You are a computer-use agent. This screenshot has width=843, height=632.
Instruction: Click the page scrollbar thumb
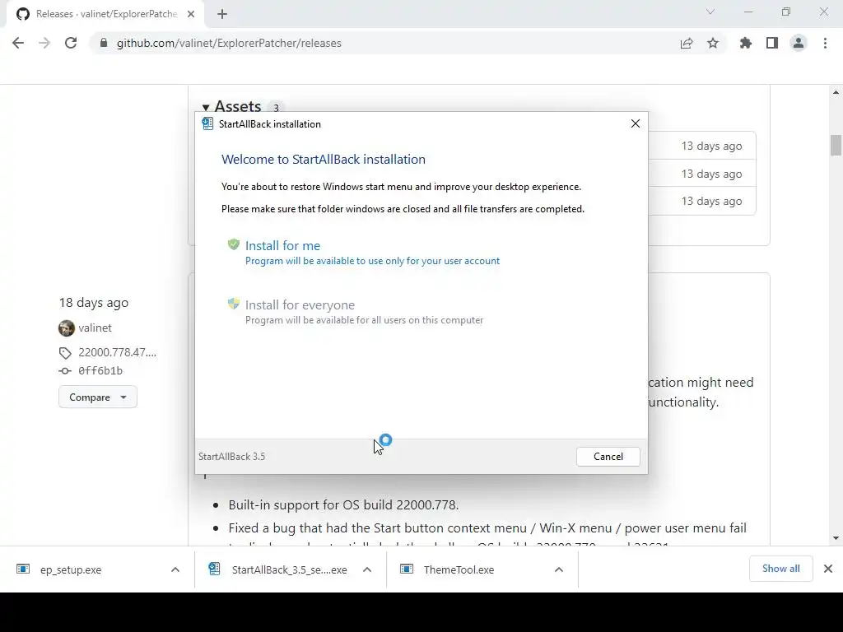[836, 145]
